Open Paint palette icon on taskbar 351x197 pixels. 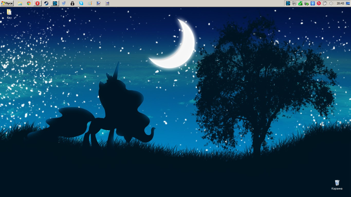click(90, 3)
